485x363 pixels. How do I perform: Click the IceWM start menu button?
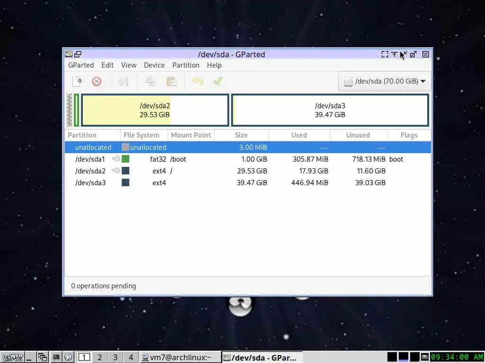point(13,357)
